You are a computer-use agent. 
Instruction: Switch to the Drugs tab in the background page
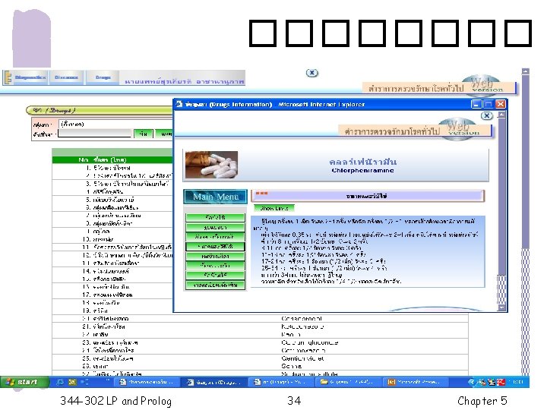coord(103,77)
